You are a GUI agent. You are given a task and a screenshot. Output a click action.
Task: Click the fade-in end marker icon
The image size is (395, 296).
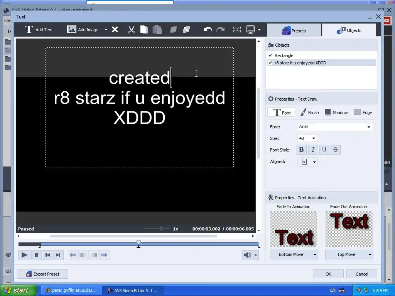point(83,255)
